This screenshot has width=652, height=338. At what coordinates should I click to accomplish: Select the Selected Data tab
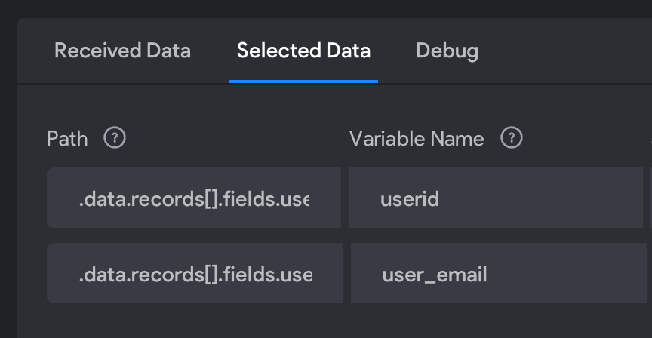[303, 51]
